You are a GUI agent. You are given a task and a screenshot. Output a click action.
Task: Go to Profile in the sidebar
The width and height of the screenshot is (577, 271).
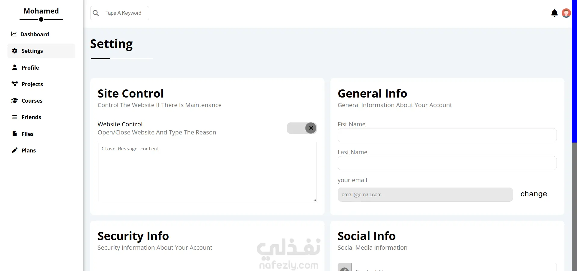(30, 68)
